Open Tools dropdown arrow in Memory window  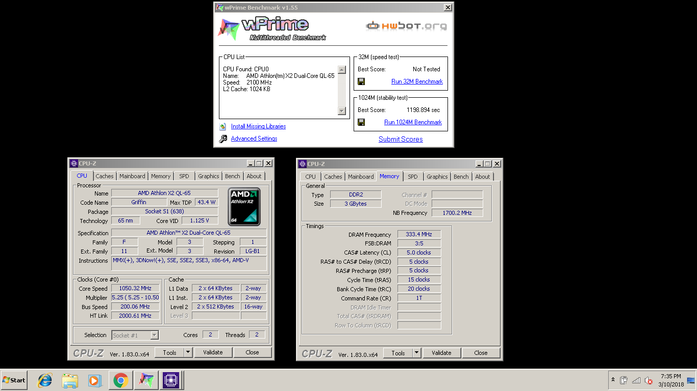[417, 353]
